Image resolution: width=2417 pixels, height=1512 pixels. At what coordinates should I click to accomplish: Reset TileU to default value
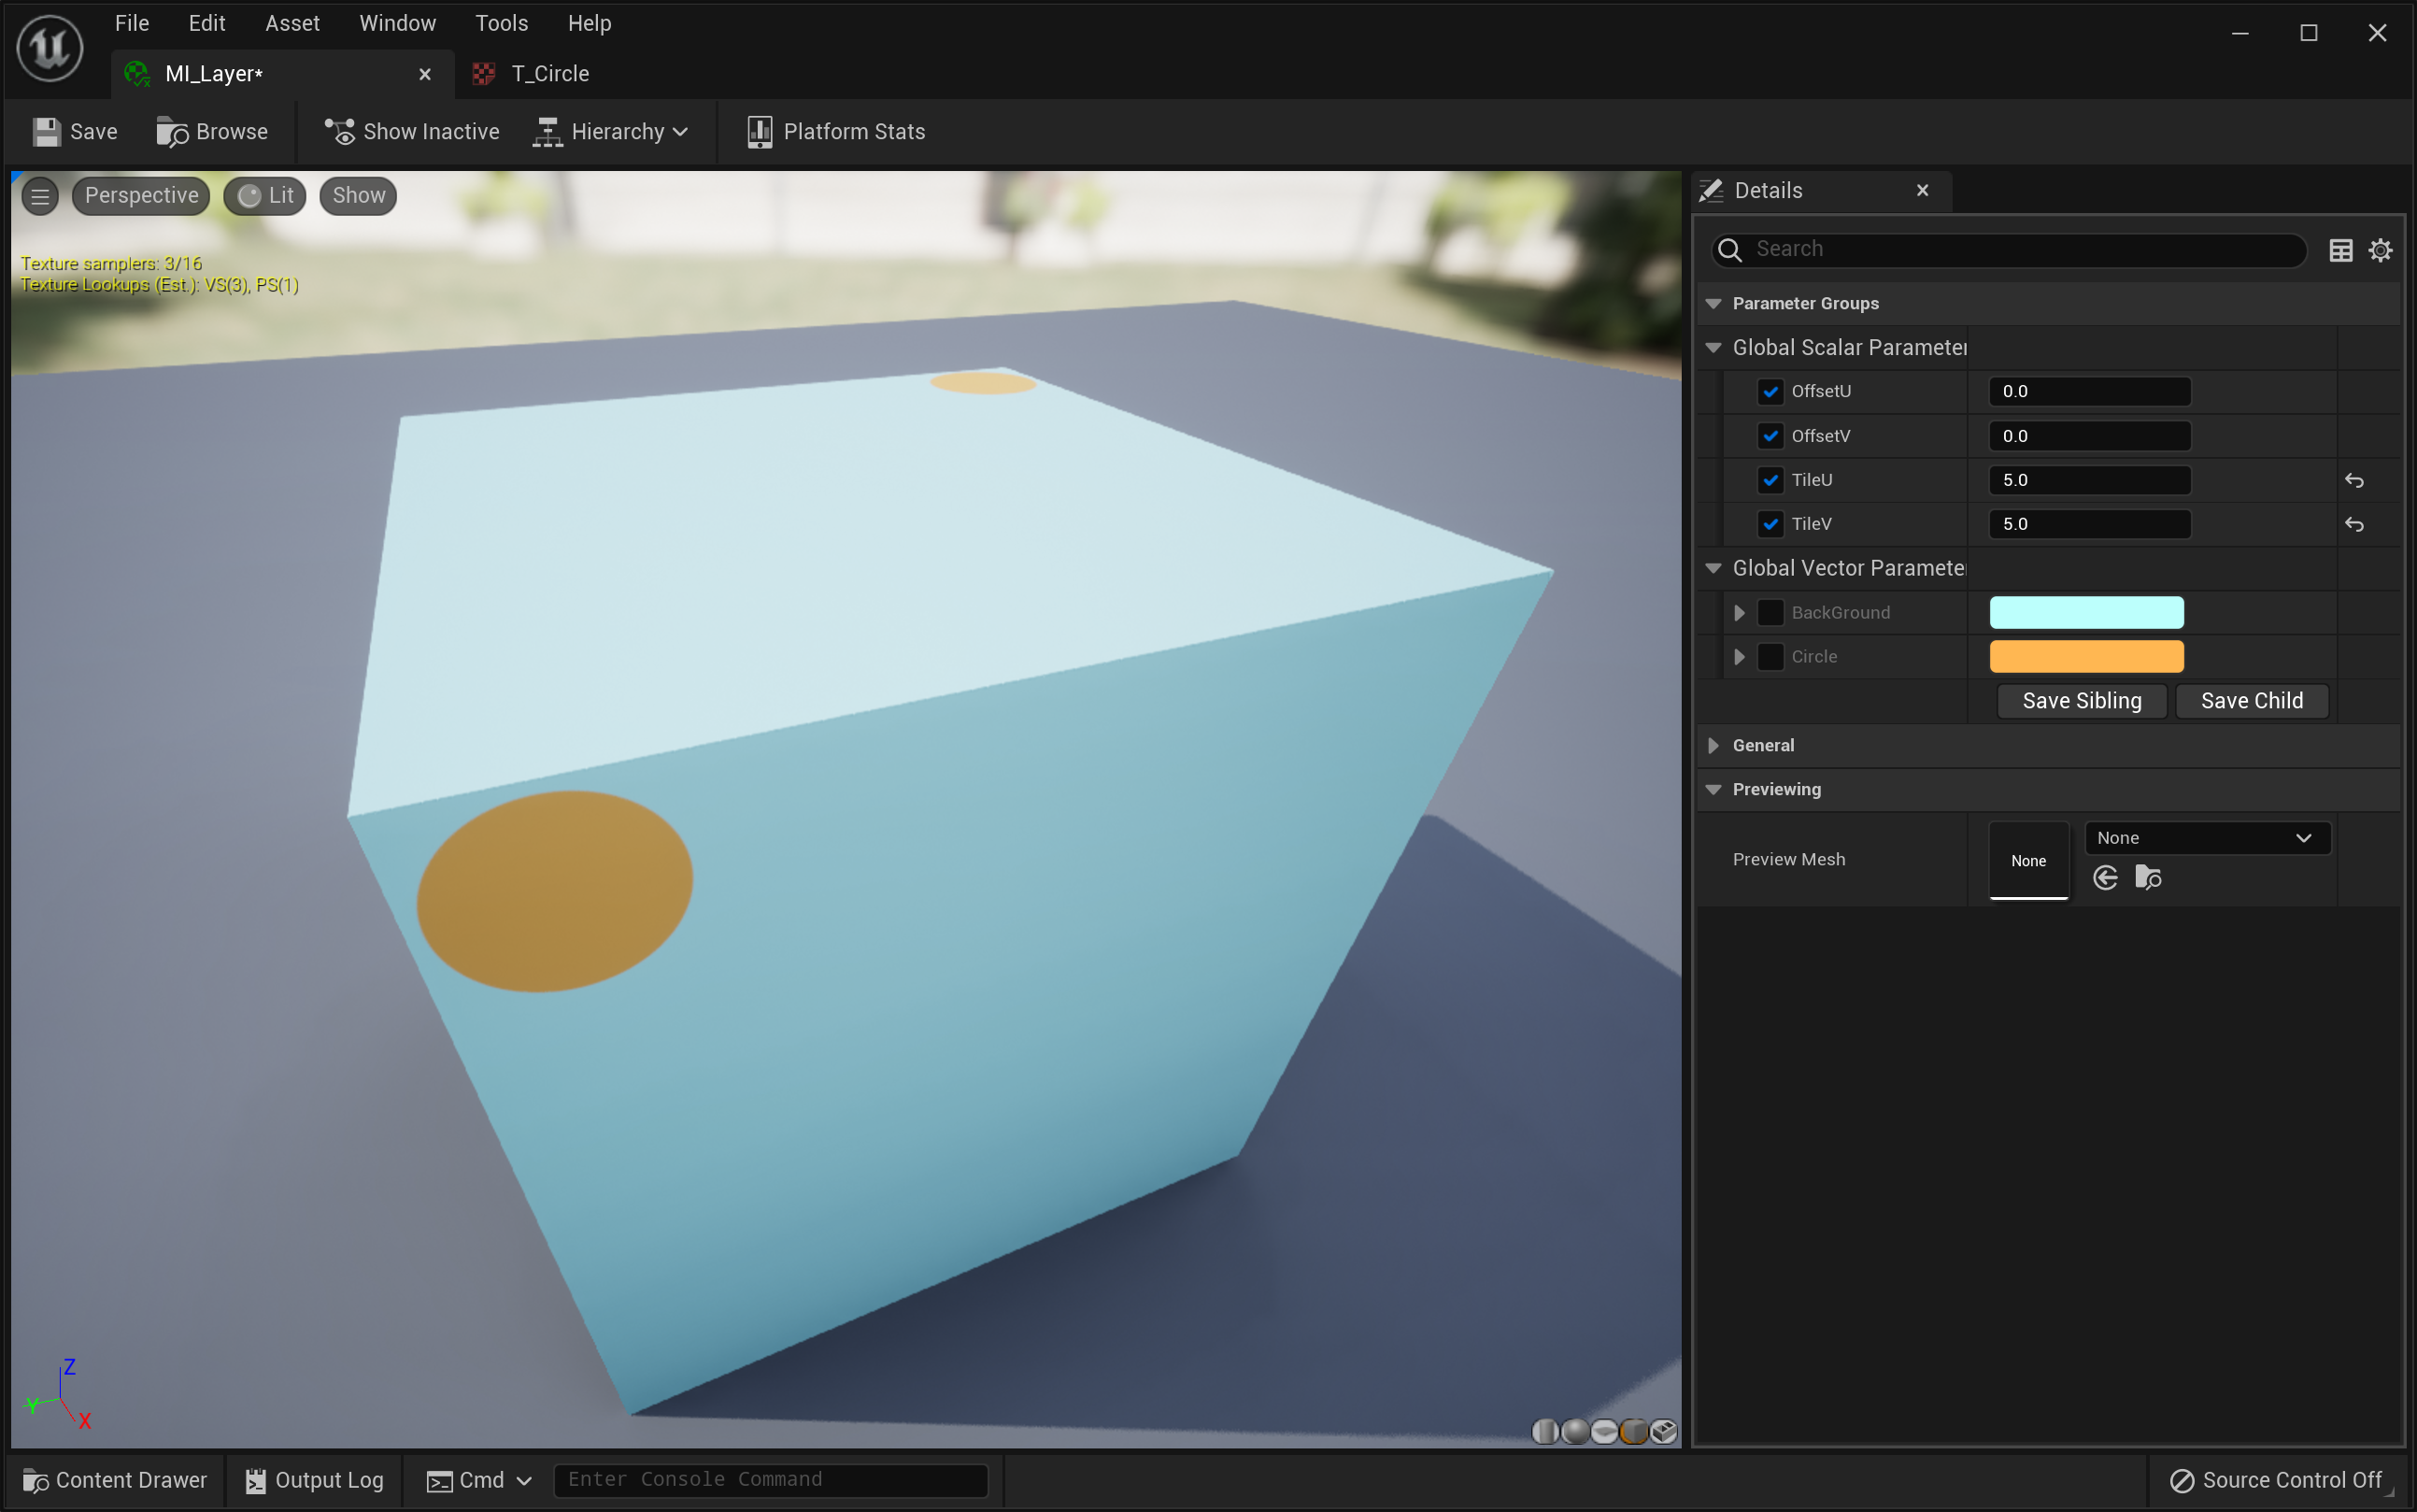[2354, 481]
